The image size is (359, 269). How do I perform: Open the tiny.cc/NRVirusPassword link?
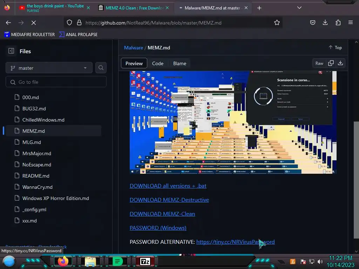pos(235,242)
